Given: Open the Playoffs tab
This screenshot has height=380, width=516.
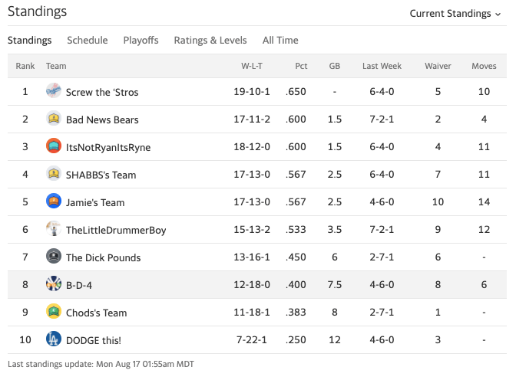Looking at the screenshot, I should [x=141, y=40].
